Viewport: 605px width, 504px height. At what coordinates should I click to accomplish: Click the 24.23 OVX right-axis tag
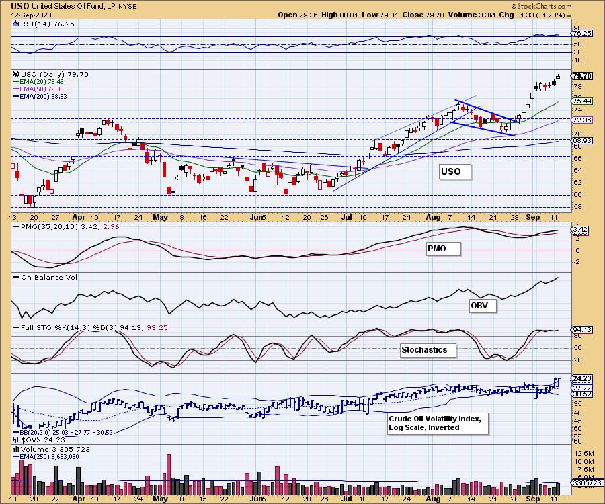582,379
